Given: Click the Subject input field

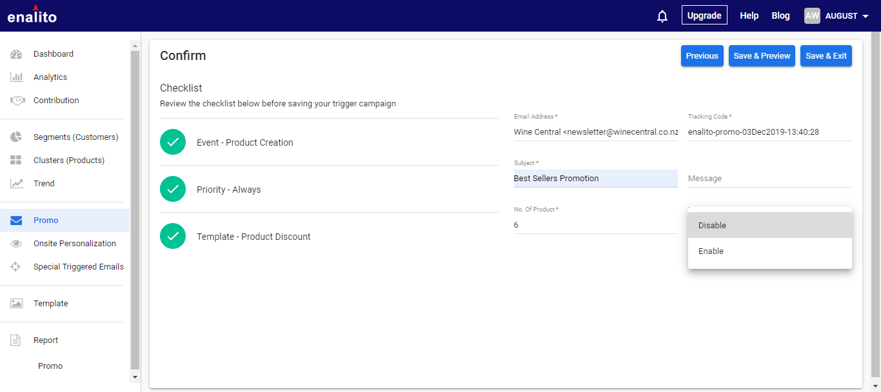Looking at the screenshot, I should tap(595, 179).
